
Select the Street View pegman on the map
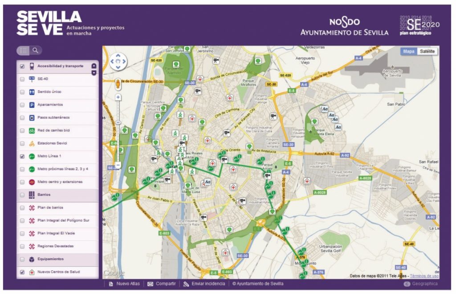tap(118, 84)
